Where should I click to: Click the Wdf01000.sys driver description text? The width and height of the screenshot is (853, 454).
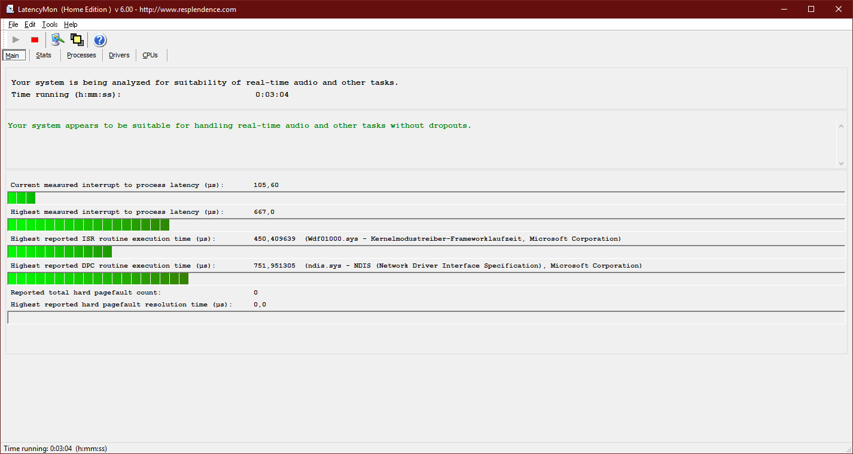click(463, 239)
